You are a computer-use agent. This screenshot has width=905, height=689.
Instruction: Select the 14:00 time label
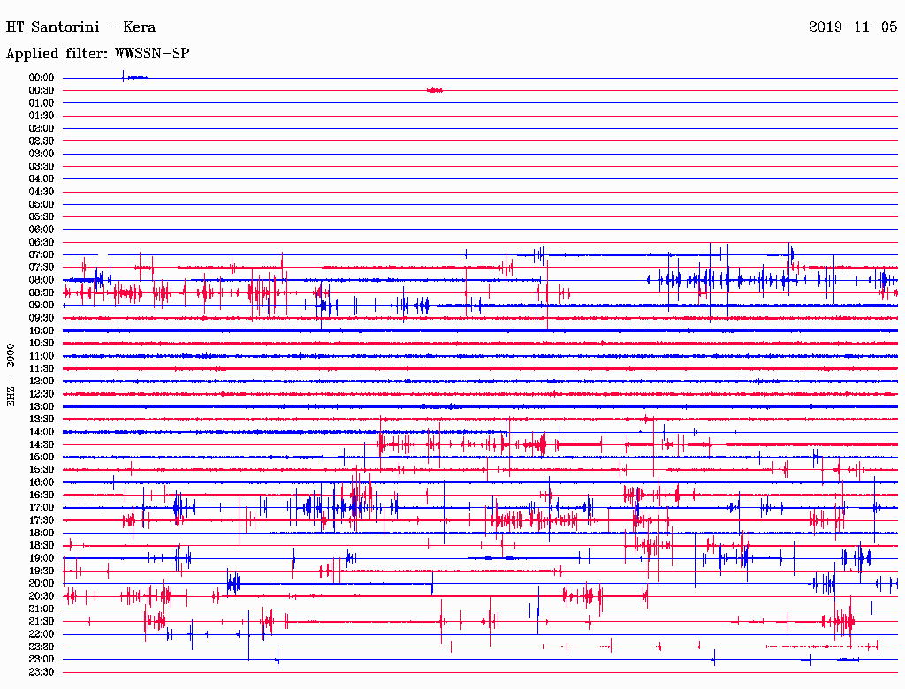41,432
